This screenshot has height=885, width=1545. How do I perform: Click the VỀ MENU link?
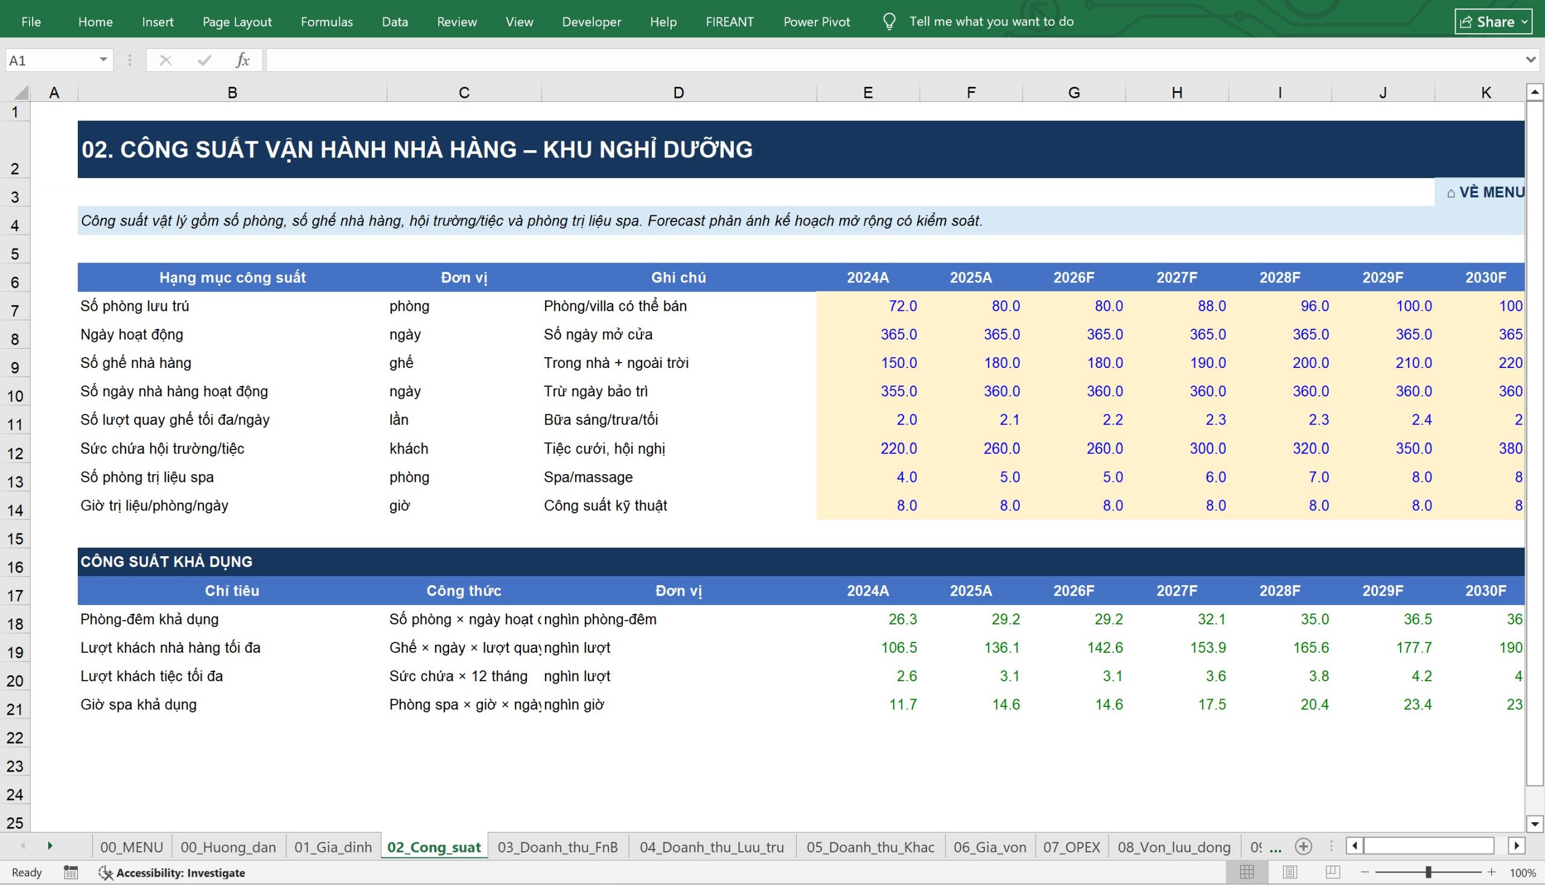click(1485, 192)
